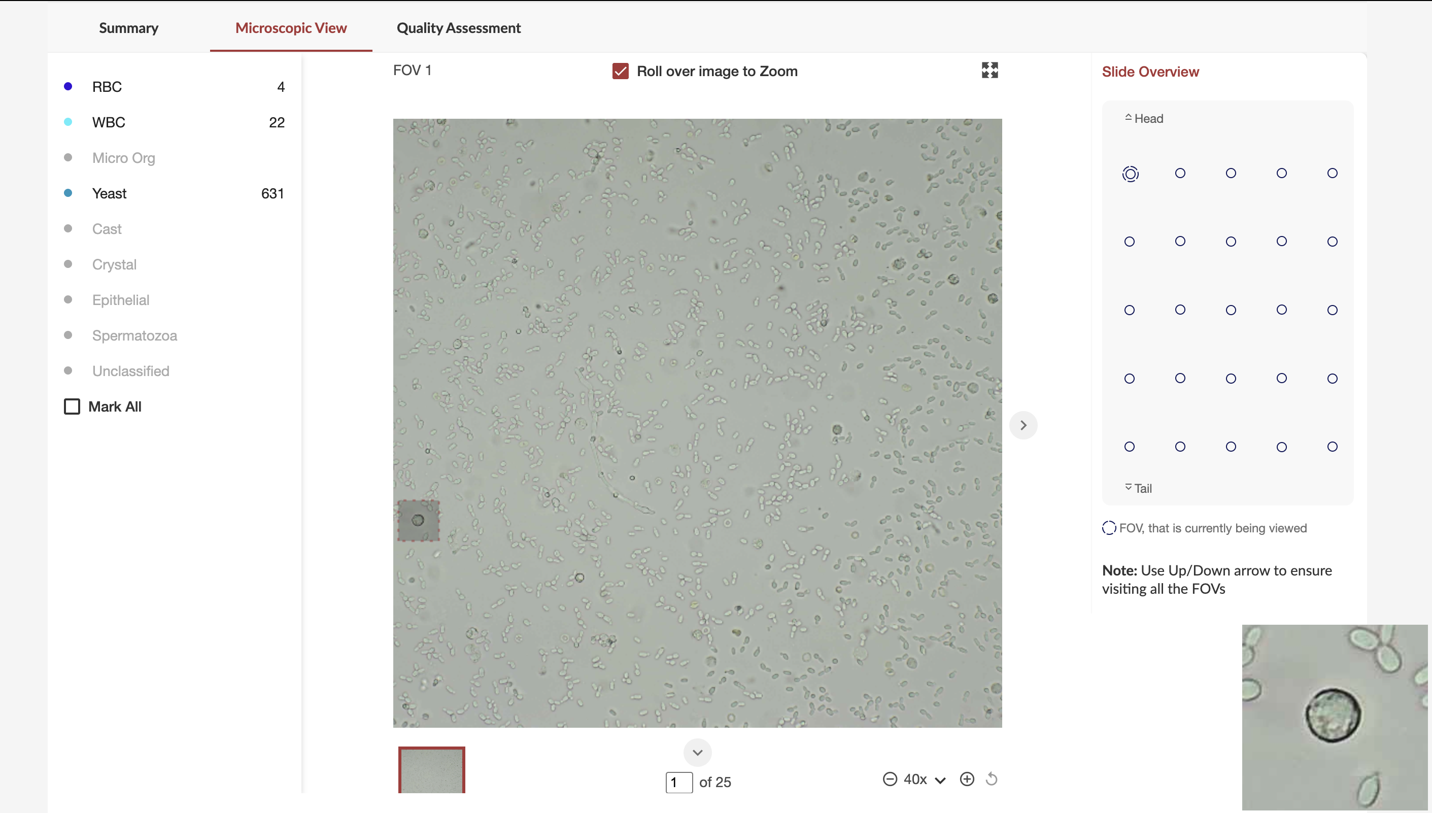Viewport: 1432px width, 813px height.
Task: Select the Crystal category
Action: (114, 264)
